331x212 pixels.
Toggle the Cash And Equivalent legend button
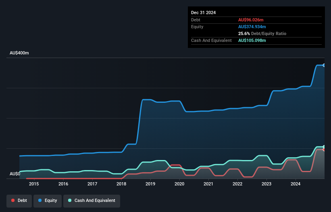(92, 201)
